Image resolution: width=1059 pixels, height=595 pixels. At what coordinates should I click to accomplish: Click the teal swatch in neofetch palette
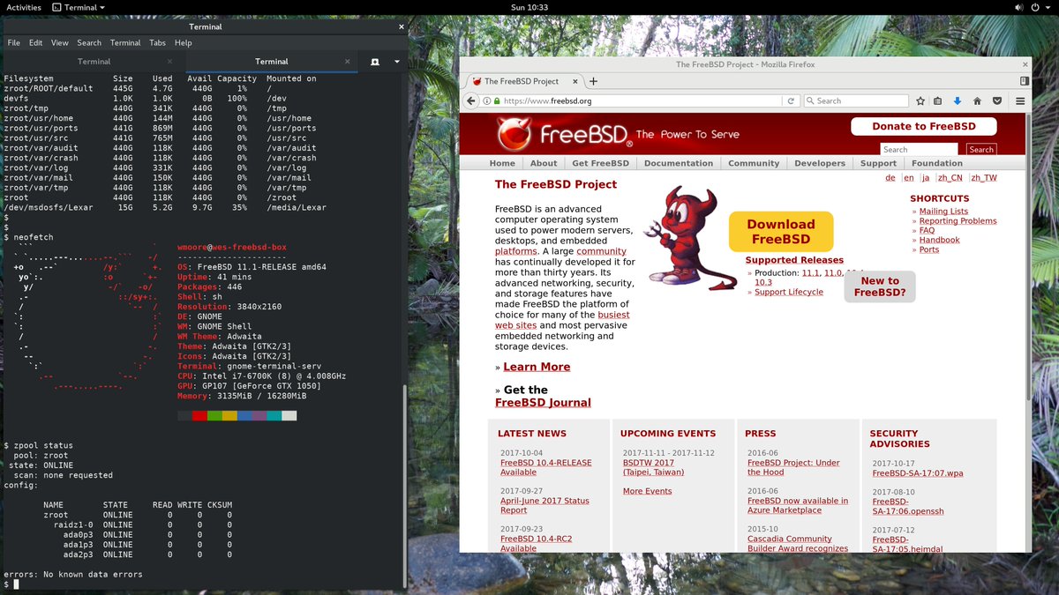[274, 415]
